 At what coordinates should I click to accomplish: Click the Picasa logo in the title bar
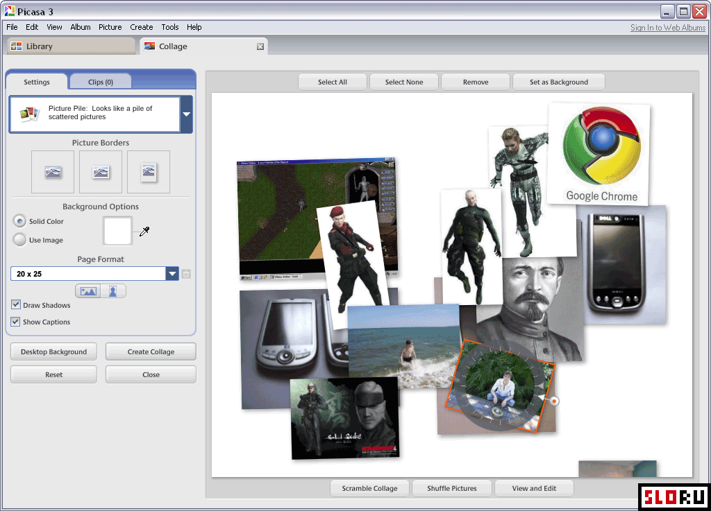click(10, 11)
